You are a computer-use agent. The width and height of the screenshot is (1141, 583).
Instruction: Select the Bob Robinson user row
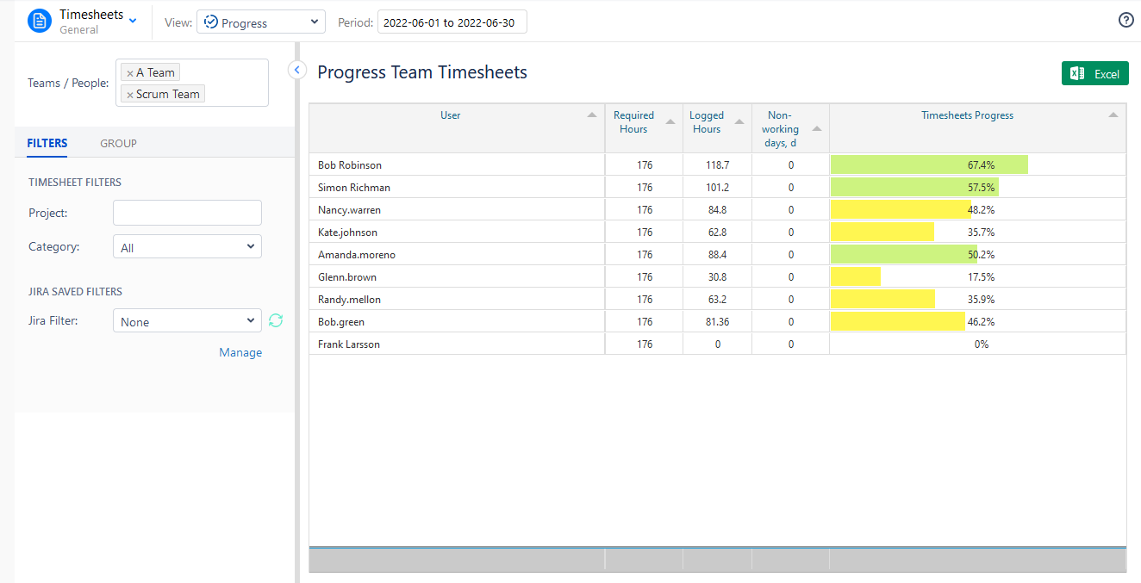pyautogui.click(x=718, y=164)
